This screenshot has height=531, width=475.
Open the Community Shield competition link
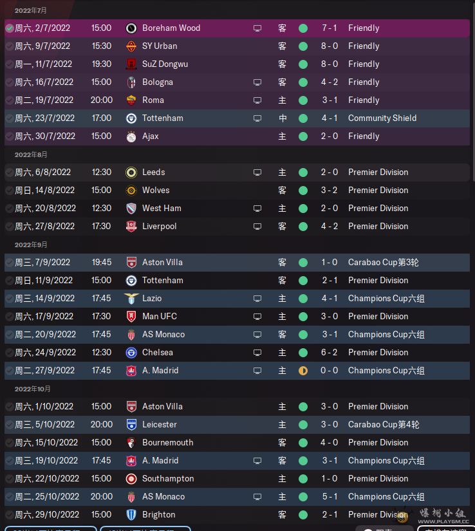coord(382,118)
